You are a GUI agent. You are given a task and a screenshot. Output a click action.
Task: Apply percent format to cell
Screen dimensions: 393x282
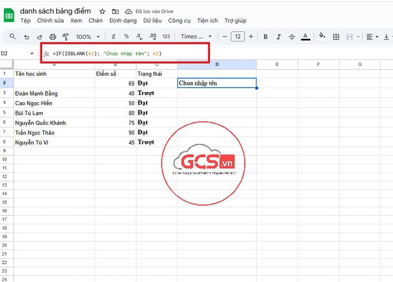pos(126,37)
